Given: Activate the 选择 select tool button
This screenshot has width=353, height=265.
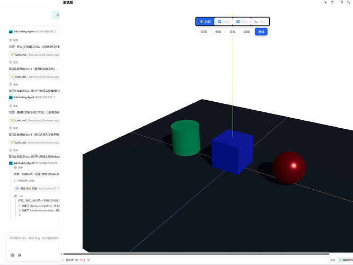Looking at the screenshot, I should [205, 22].
